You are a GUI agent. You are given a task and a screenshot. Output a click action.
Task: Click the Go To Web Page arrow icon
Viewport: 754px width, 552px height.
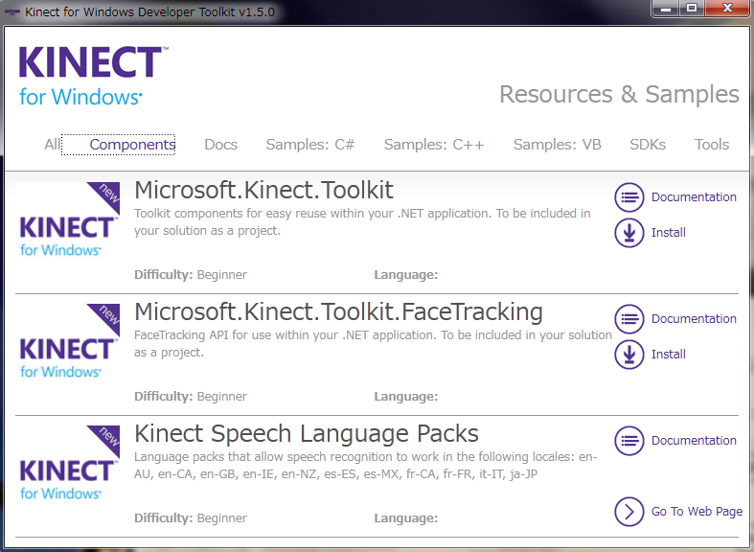[x=629, y=512]
